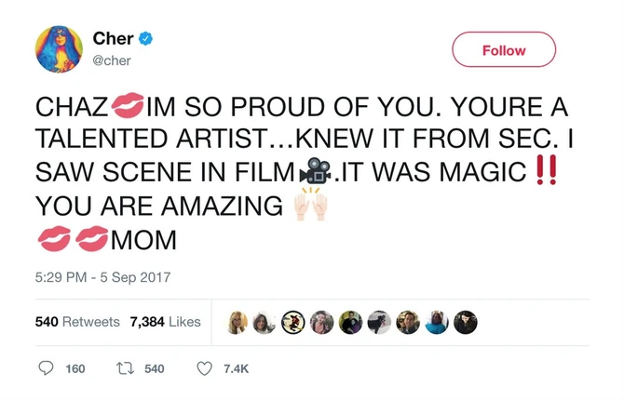The width and height of the screenshot is (624, 400).
Task: Click the reply speech bubble icon
Action: [x=47, y=368]
